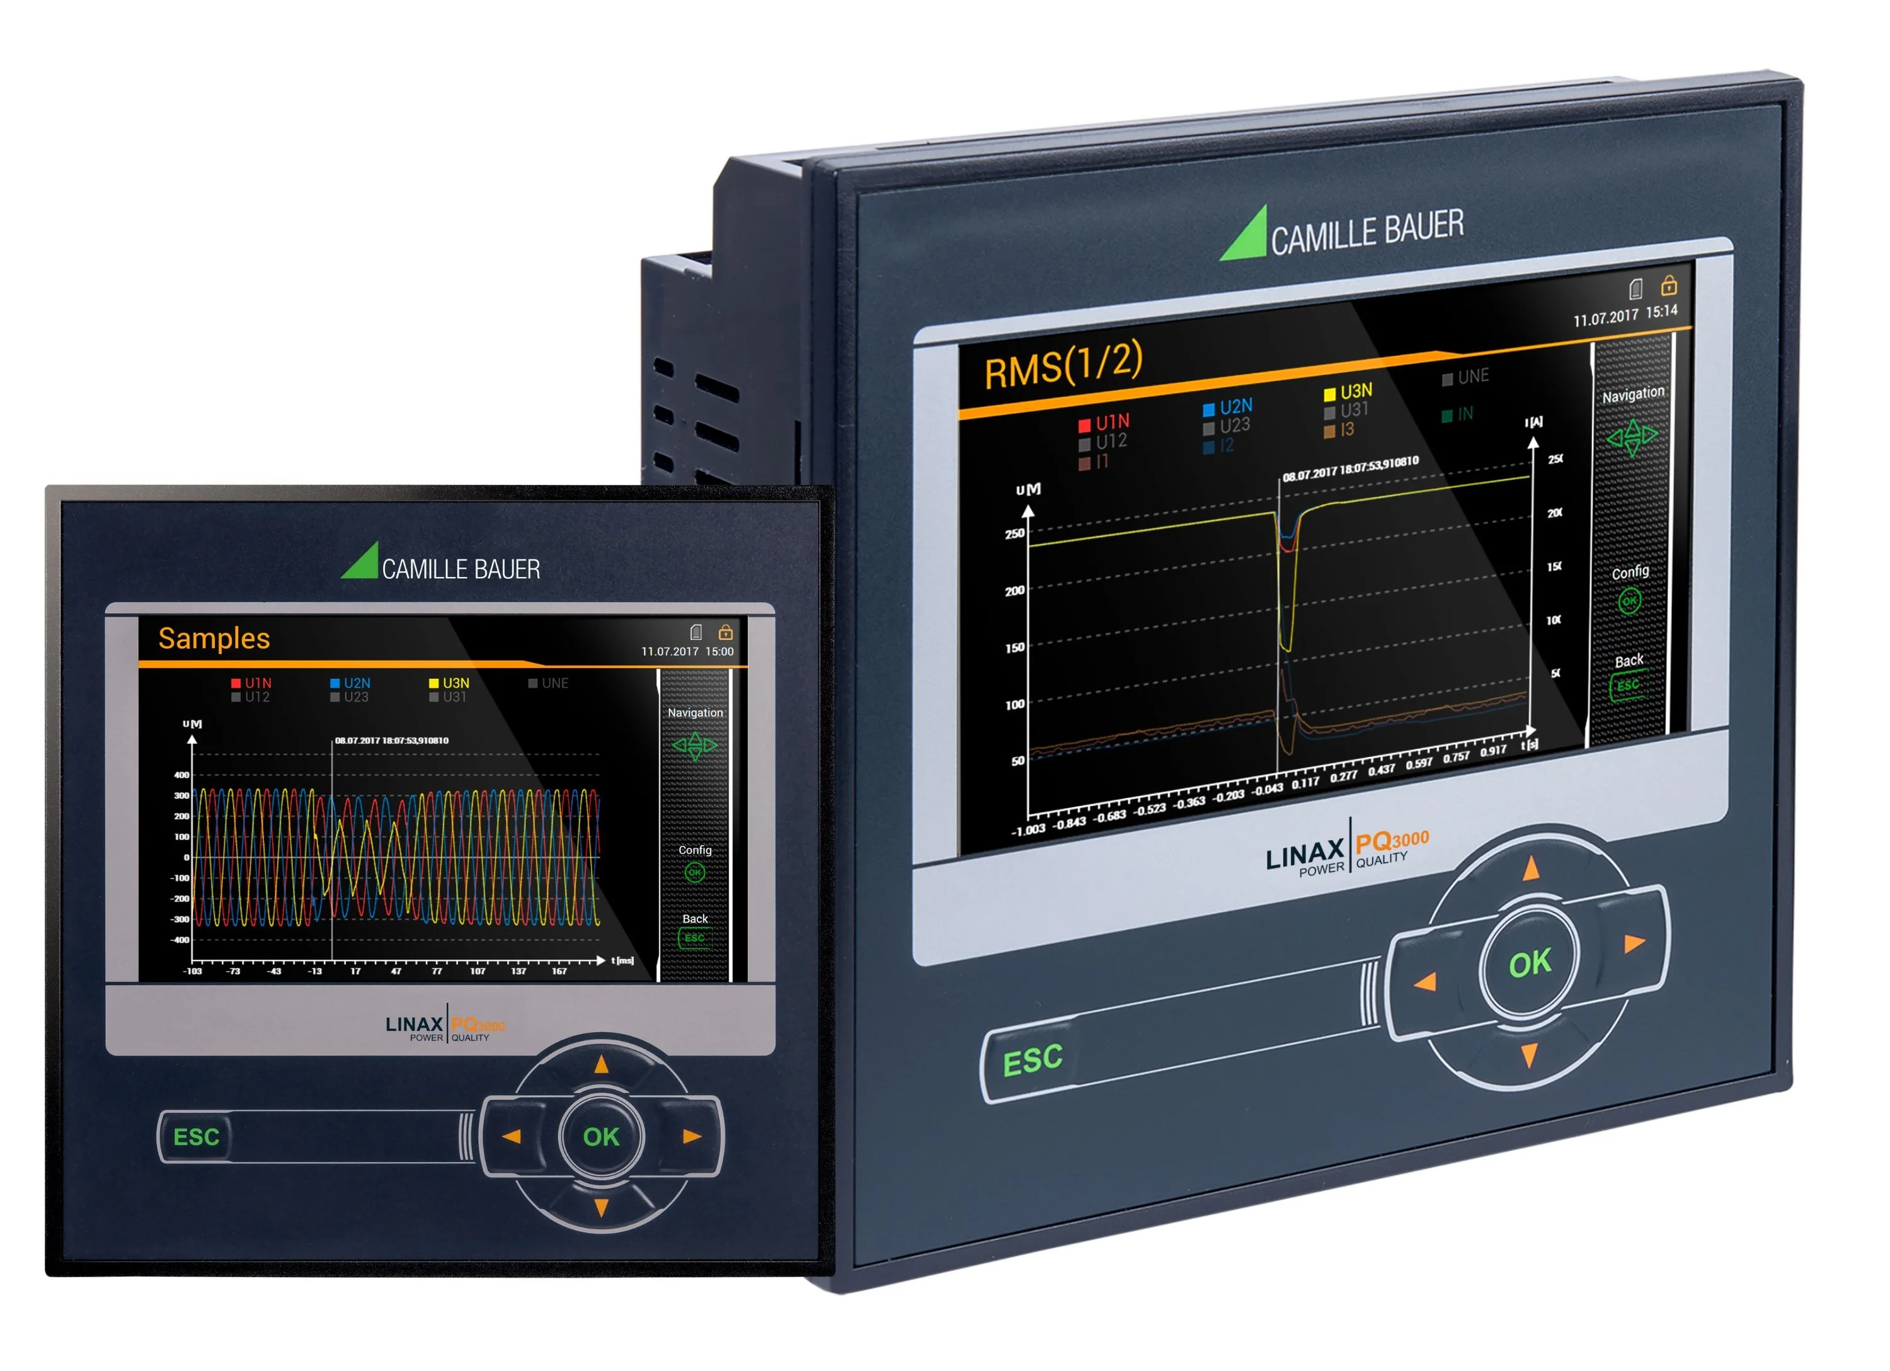Toggle the red U1N legend on Samples screen
1890x1371 pixels.
[251, 683]
